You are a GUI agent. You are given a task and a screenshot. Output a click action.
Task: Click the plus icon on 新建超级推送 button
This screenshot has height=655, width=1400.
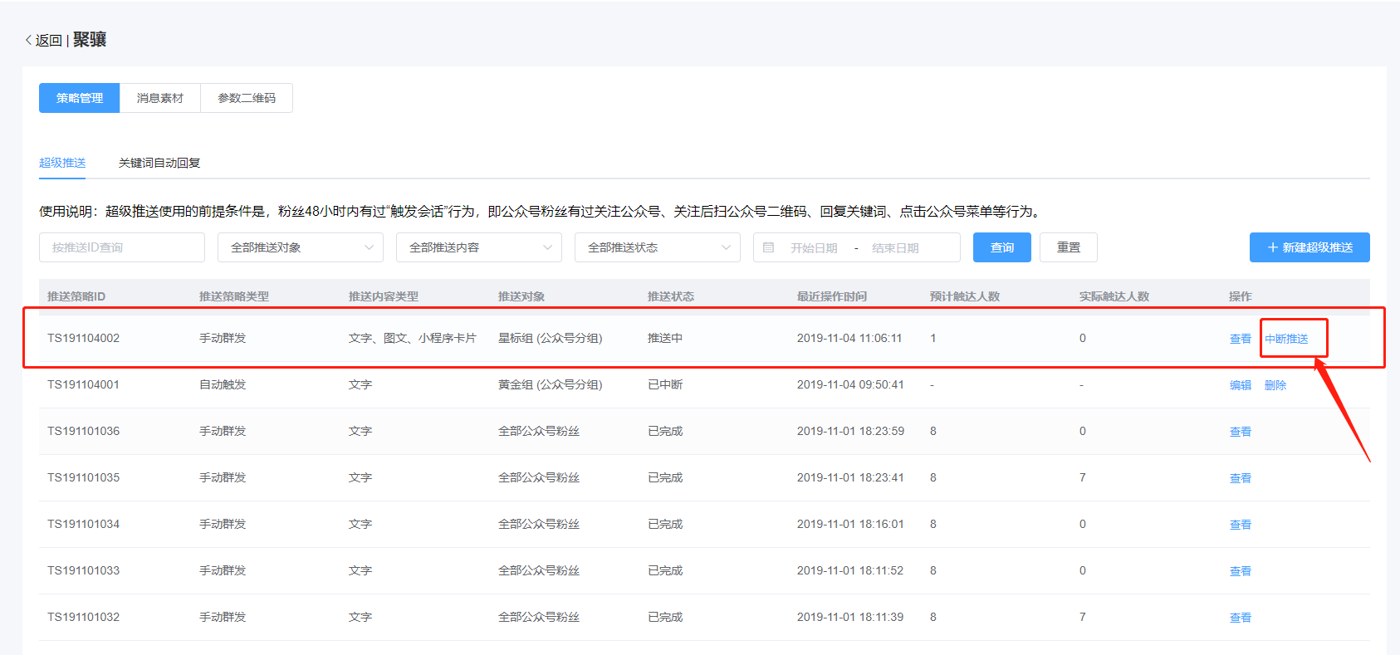pos(1272,247)
